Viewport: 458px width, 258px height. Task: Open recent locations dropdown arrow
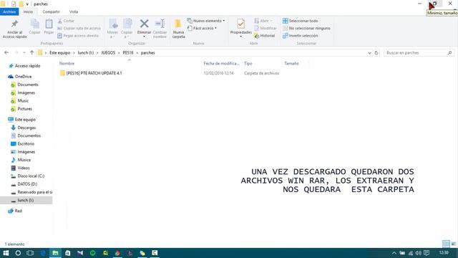24,52
